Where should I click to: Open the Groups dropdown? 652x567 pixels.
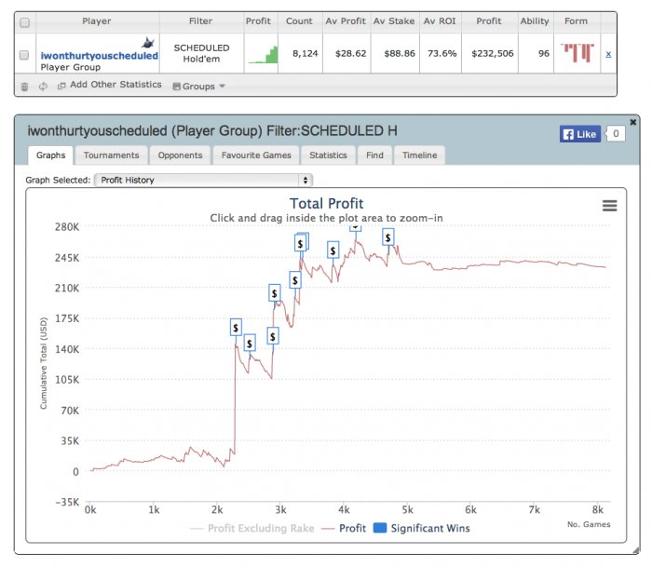pos(198,87)
